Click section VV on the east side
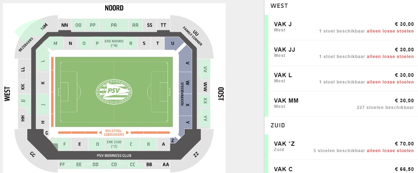Viewport: 418px width, 173px height. point(205,70)
